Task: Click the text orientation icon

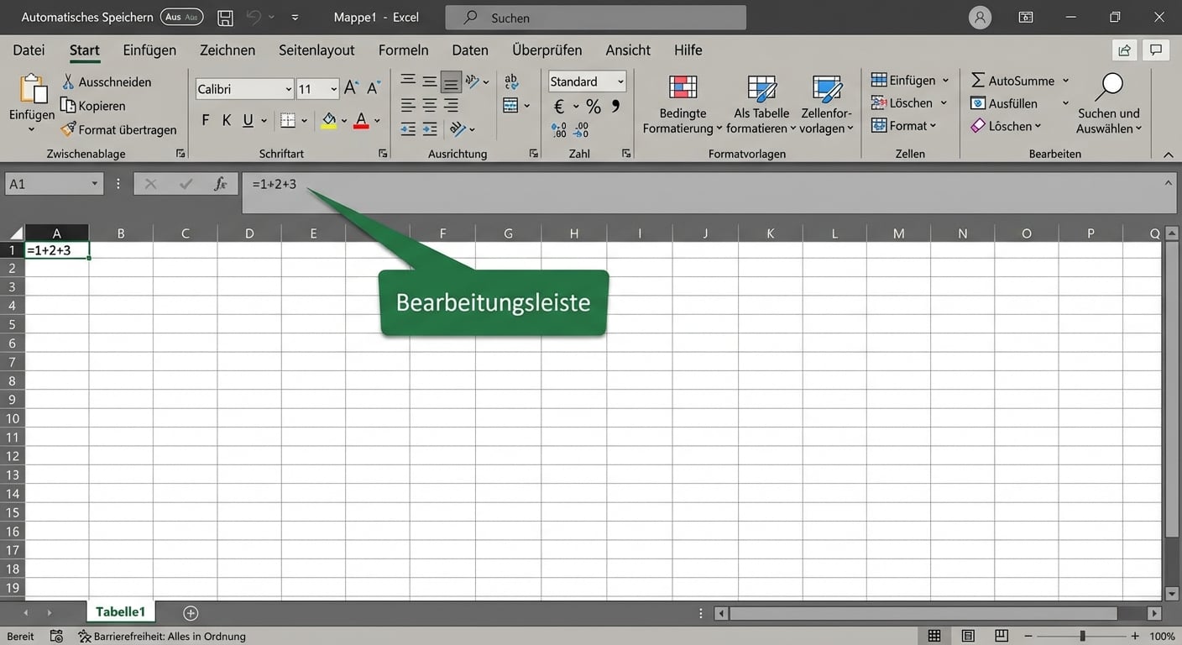Action: pos(473,81)
